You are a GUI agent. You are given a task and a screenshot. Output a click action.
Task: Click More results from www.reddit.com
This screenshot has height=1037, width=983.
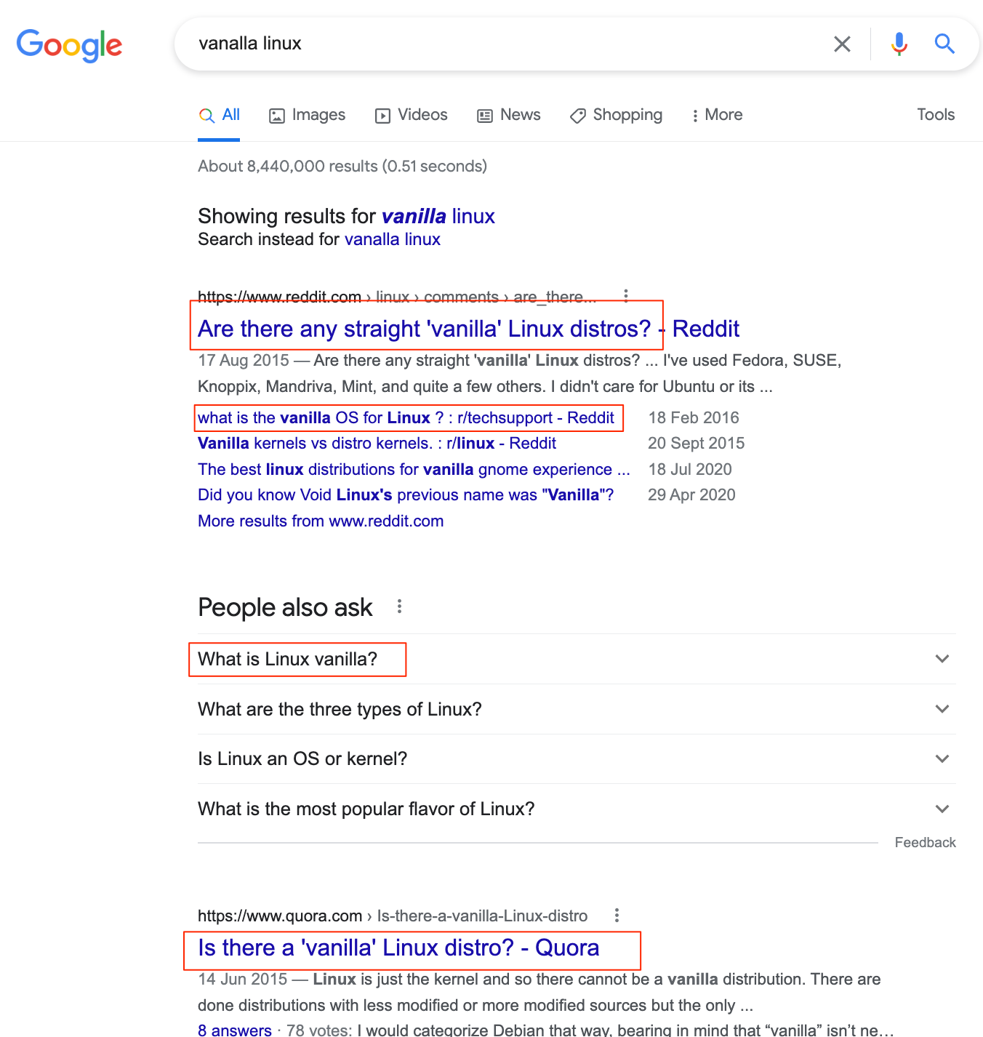[x=321, y=521]
